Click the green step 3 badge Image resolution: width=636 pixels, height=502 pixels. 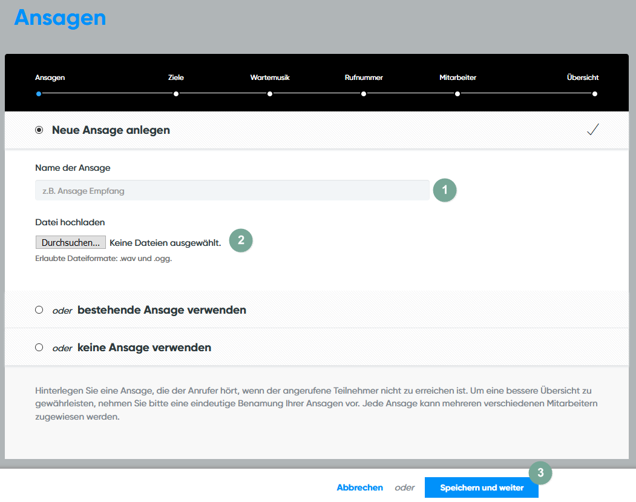[x=540, y=472]
